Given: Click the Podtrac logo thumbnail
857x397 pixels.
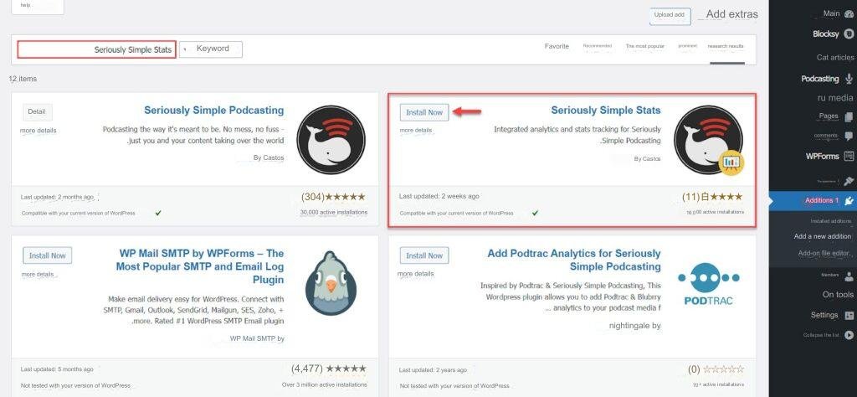Looking at the screenshot, I should point(709,285).
